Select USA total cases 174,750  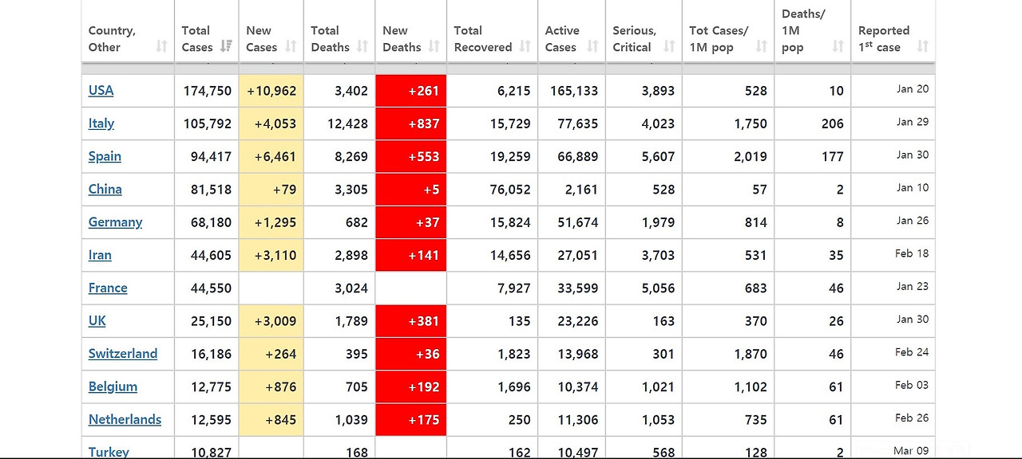(208, 91)
